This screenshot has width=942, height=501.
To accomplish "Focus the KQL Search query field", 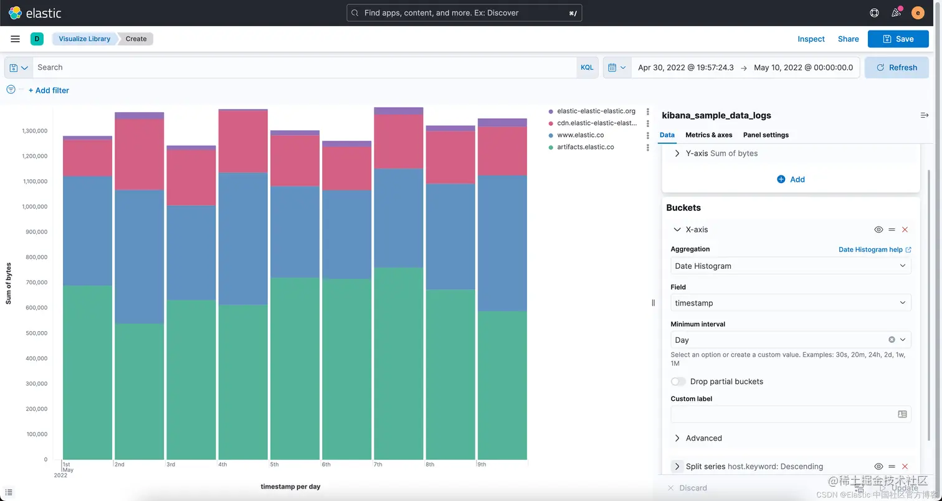I will [304, 67].
